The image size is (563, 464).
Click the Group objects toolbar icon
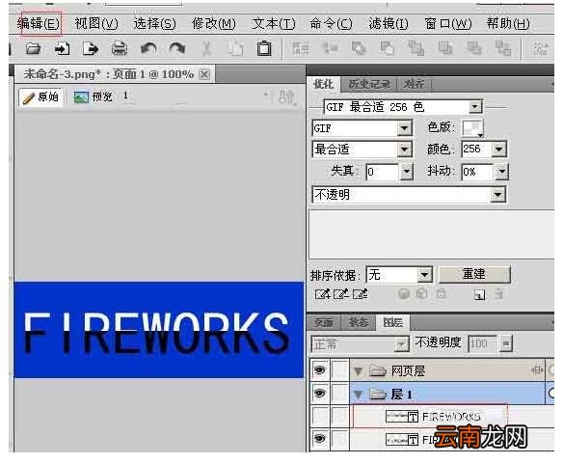301,48
